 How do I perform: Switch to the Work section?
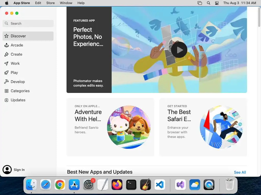[x=28, y=63]
